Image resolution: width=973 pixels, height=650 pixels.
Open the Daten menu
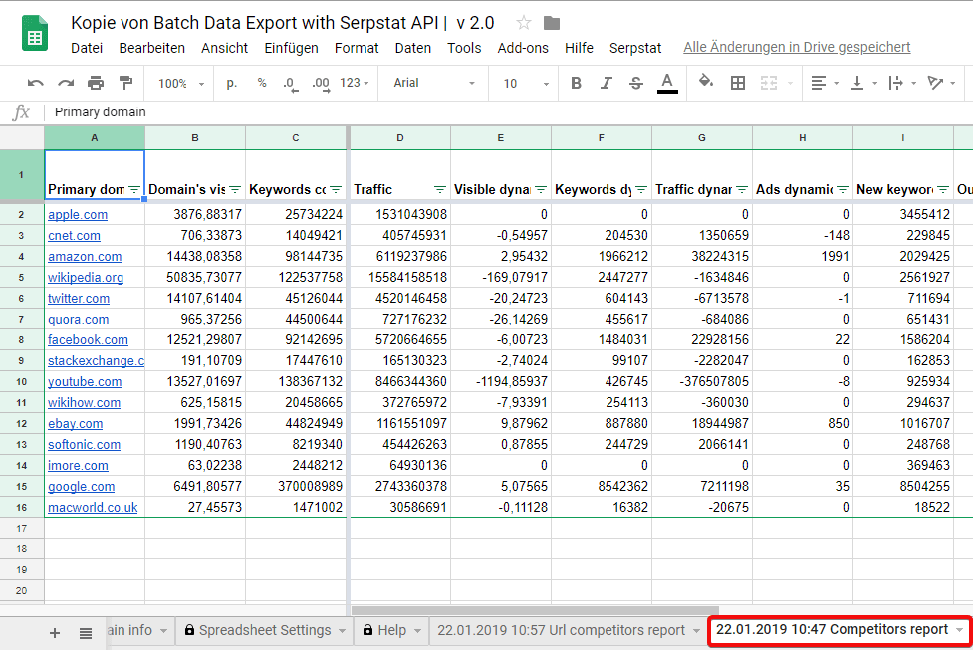[x=412, y=48]
